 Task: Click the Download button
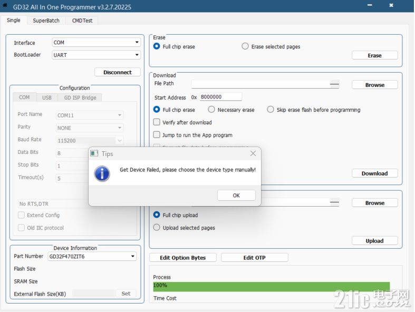tap(374, 173)
